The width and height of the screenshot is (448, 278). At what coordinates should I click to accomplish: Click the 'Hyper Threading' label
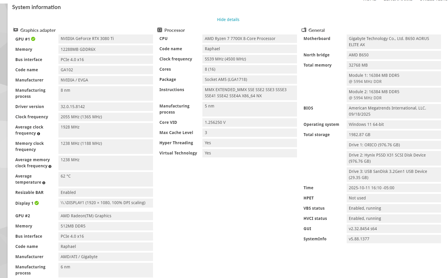176,143
